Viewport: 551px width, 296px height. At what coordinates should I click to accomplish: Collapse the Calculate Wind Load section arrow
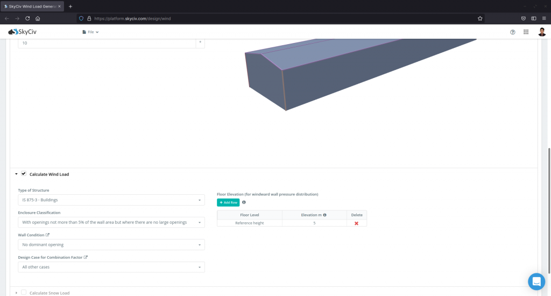pyautogui.click(x=16, y=174)
